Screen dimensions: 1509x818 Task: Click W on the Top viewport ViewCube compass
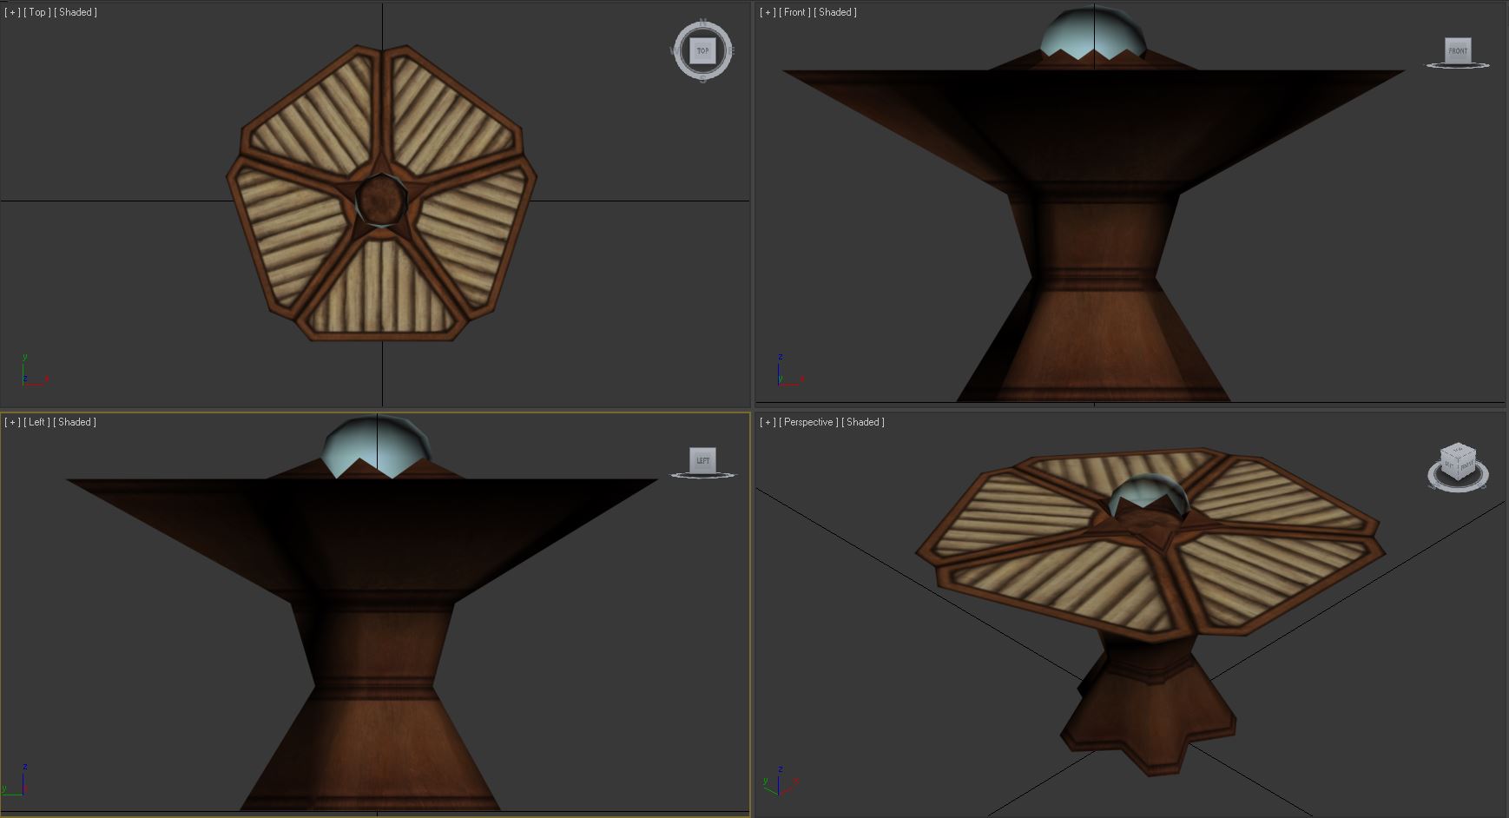pos(674,50)
